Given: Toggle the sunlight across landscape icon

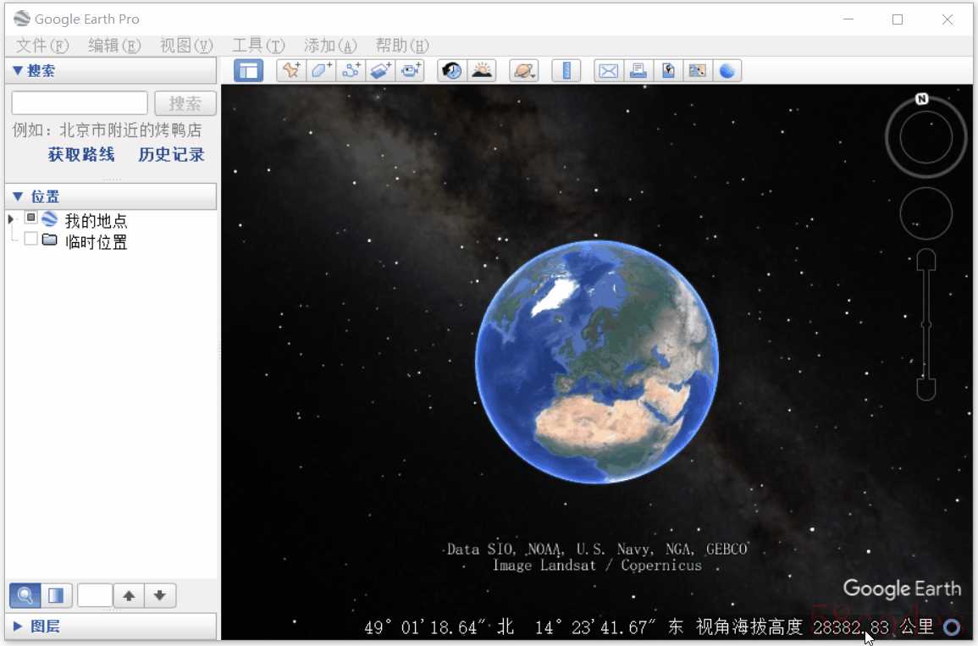Looking at the screenshot, I should (x=482, y=71).
